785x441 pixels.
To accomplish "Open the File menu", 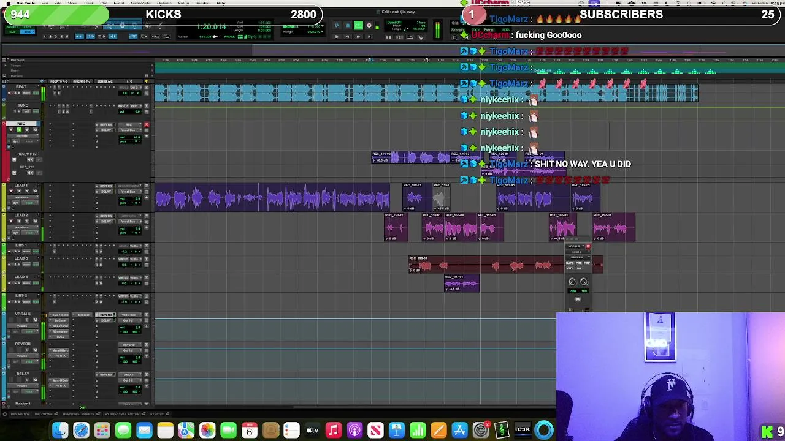I will pos(44,3).
